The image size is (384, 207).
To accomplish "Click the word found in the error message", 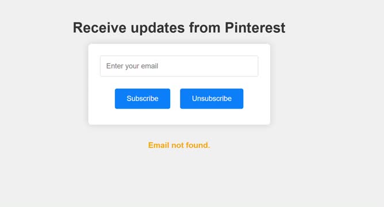I will (198, 145).
